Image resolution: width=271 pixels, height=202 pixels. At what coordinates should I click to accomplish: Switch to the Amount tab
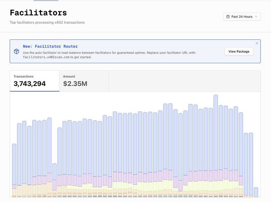[x=84, y=81]
